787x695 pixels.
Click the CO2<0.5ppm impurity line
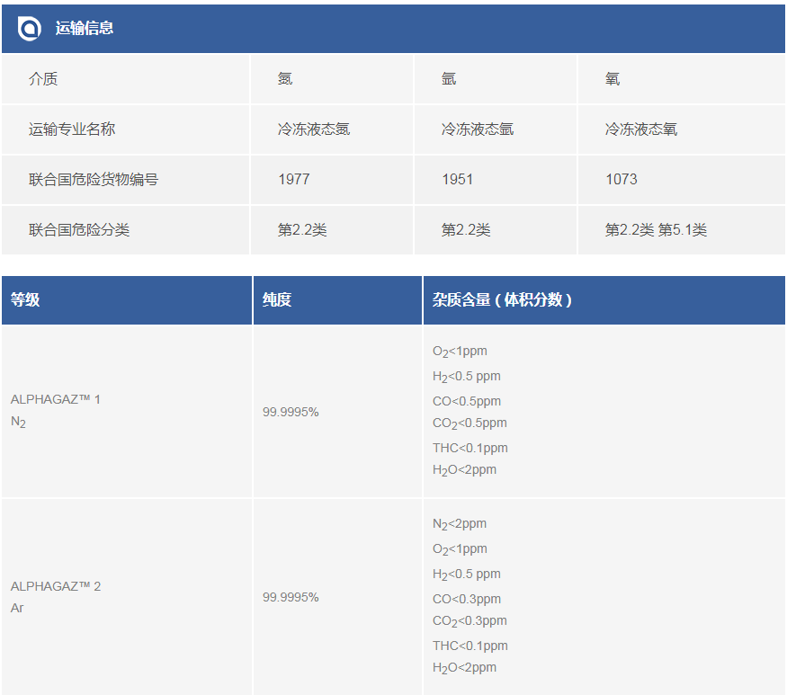pyautogui.click(x=470, y=423)
